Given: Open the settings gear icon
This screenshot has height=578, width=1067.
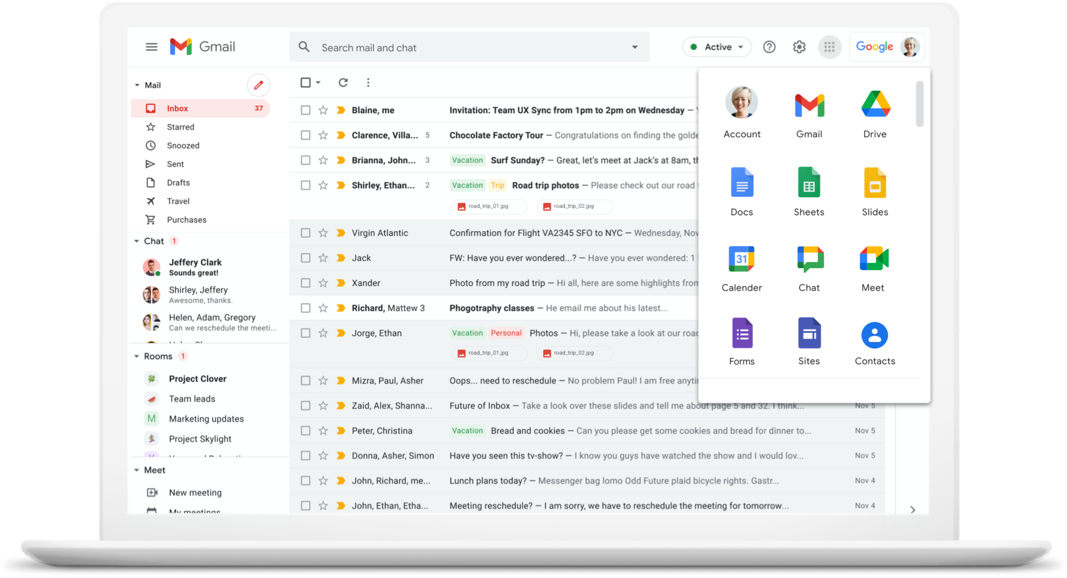Looking at the screenshot, I should coord(799,47).
